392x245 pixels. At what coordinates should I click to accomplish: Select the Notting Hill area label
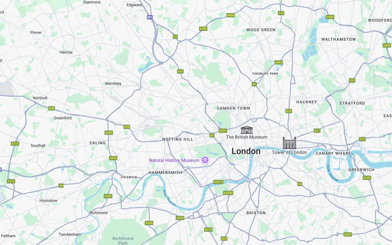(178, 139)
